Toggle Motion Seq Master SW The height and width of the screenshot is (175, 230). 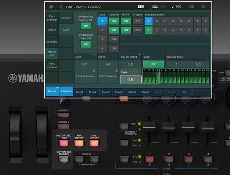pos(86,26)
